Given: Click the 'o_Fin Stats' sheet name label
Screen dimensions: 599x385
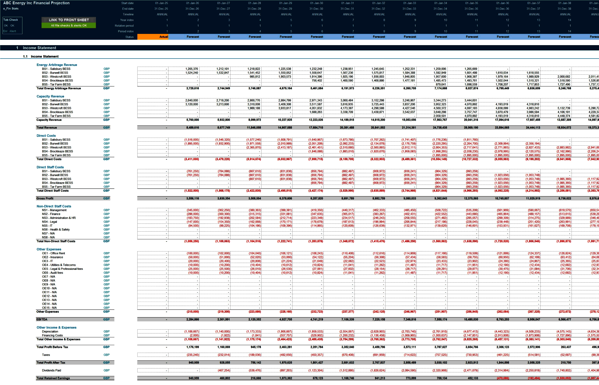Looking at the screenshot, I should (10, 9).
